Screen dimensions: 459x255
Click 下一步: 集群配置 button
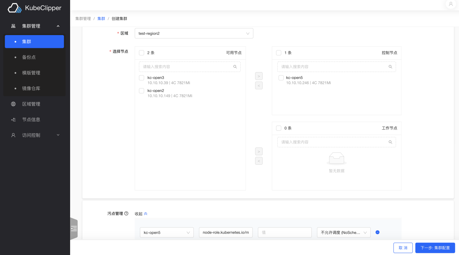click(x=435, y=248)
